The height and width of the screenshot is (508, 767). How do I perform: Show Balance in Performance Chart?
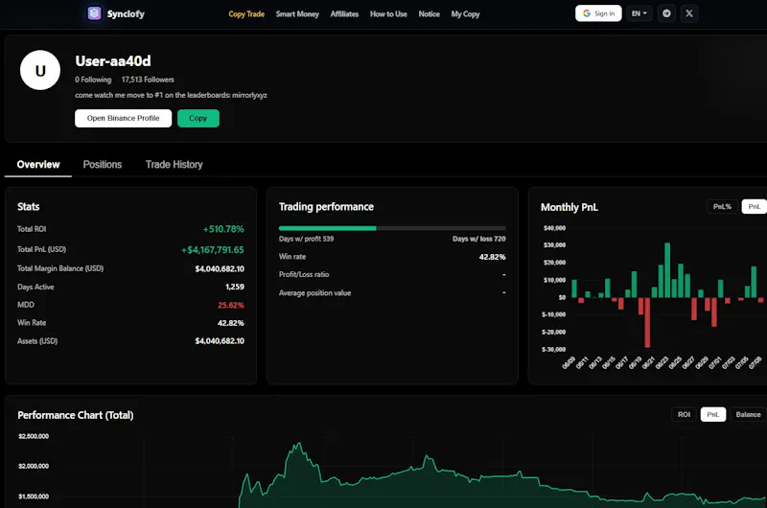click(x=748, y=415)
